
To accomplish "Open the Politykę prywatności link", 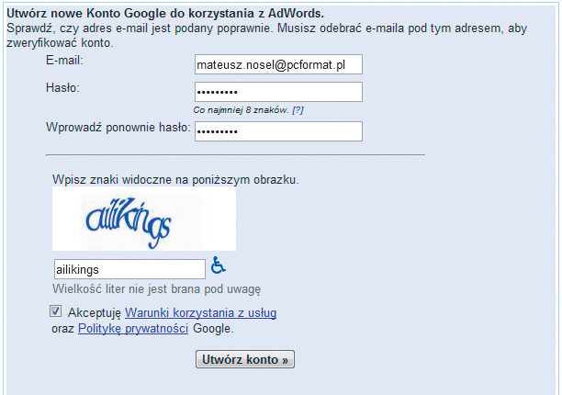I will (x=133, y=329).
